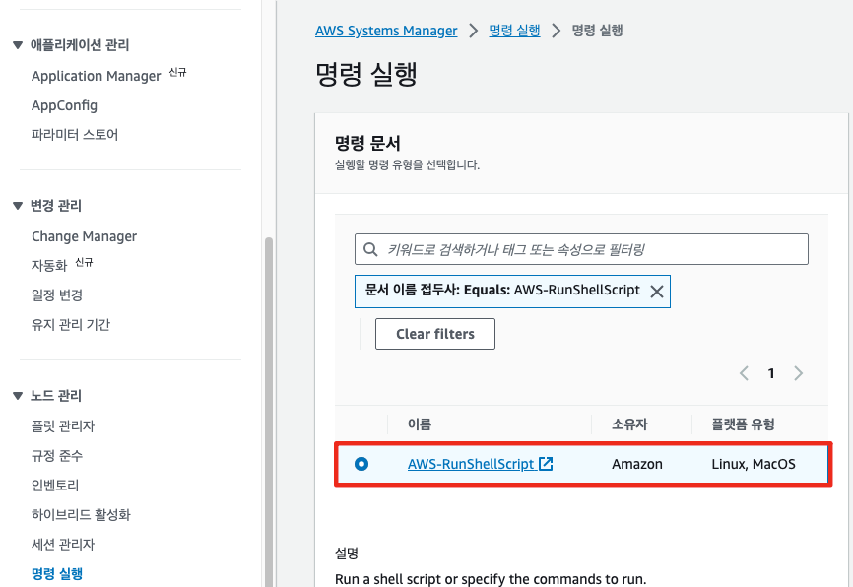Click the AWS Systems Manager breadcrumb link
Screen dimensions: 853x587
pos(386,31)
